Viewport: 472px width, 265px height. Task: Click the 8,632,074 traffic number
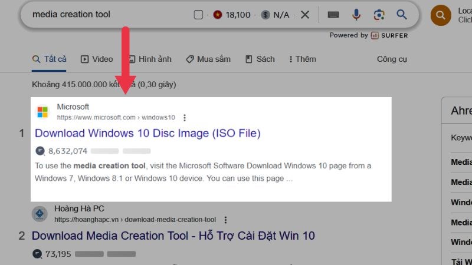[x=68, y=151]
